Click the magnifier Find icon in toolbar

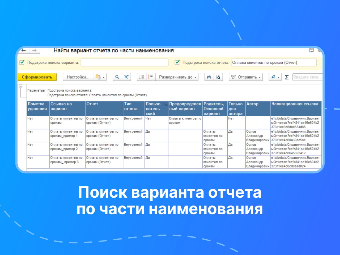click(x=117, y=77)
